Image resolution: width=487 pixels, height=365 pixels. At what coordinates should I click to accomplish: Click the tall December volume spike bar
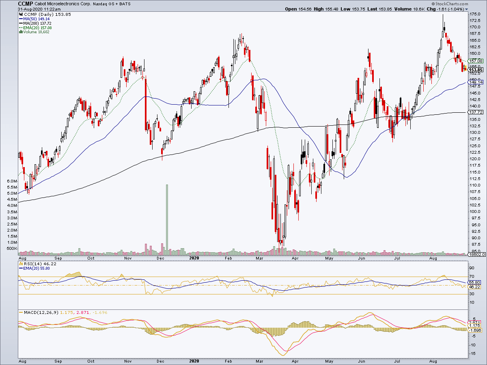coord(167,219)
